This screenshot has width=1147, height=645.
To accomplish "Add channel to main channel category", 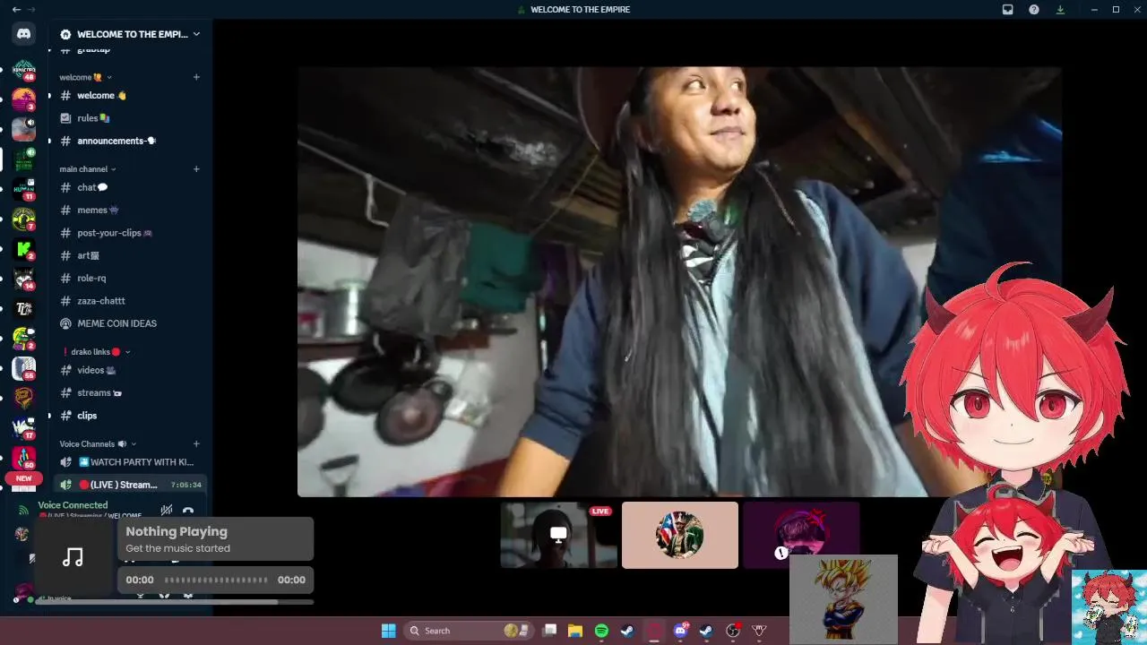I will 196,168.
